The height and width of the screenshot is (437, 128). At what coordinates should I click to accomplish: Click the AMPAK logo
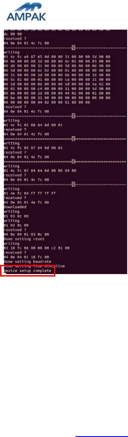(x=26, y=12)
